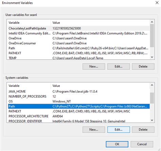The width and height of the screenshot is (161, 151).
Task: Select the ChocolateyLastPathUpdate user variable
Action: click(79, 28)
